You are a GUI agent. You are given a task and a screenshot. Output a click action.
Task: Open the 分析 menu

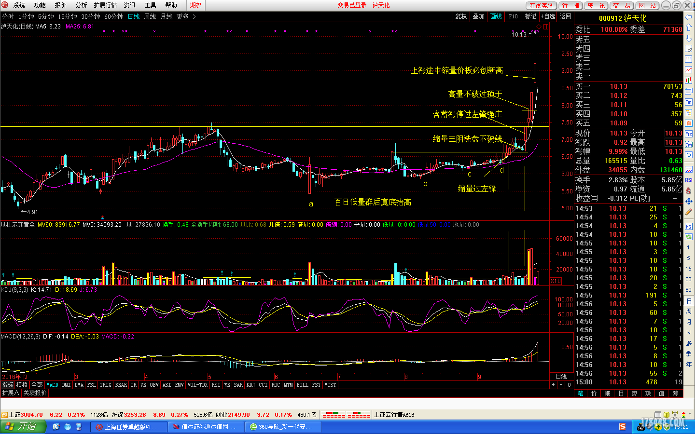pos(82,5)
